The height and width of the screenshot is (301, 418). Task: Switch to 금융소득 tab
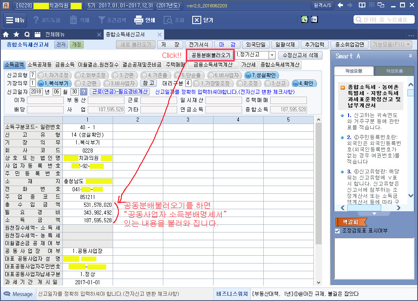click(65, 65)
